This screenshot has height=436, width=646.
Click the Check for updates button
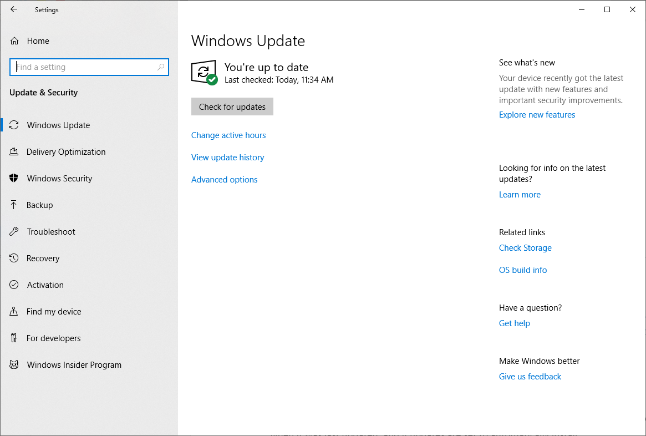232,107
